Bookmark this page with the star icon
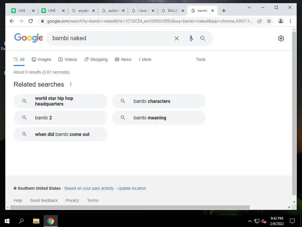This screenshot has width=302, height=227. coord(269,21)
